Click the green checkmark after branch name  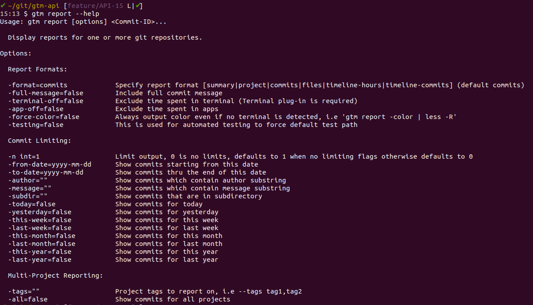(x=138, y=6)
